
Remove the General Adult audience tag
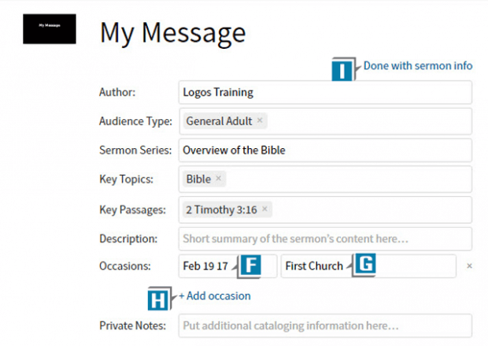[260, 121]
